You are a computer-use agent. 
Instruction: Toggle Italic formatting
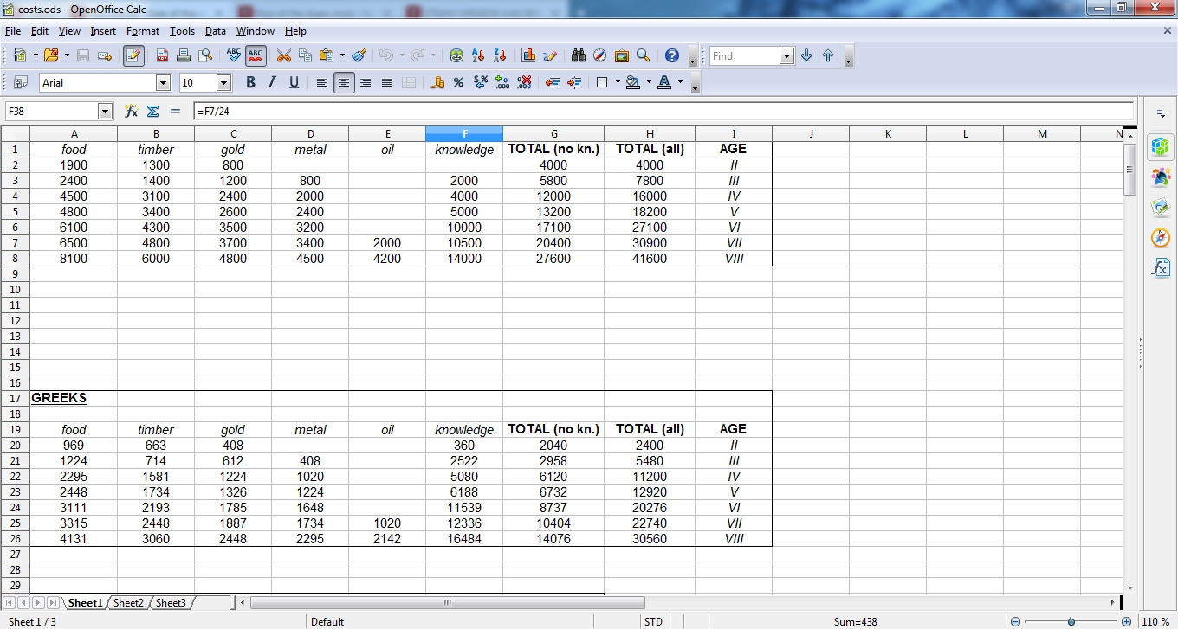272,82
